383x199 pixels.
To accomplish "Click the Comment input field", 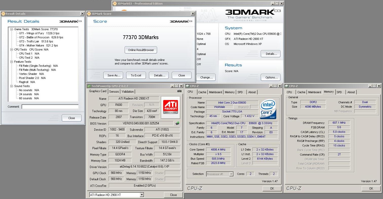I will pyautogui.click(x=50, y=107).
